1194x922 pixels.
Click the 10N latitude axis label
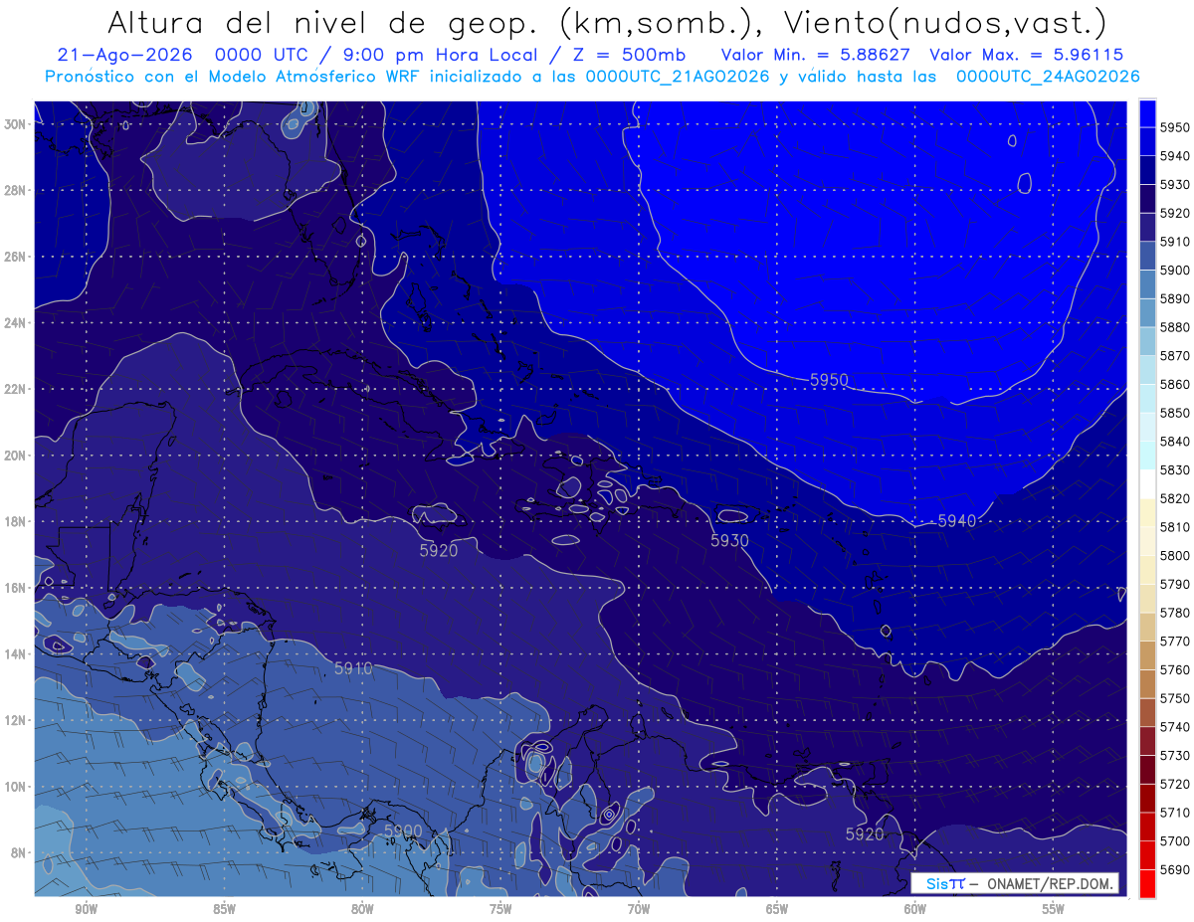(15, 787)
